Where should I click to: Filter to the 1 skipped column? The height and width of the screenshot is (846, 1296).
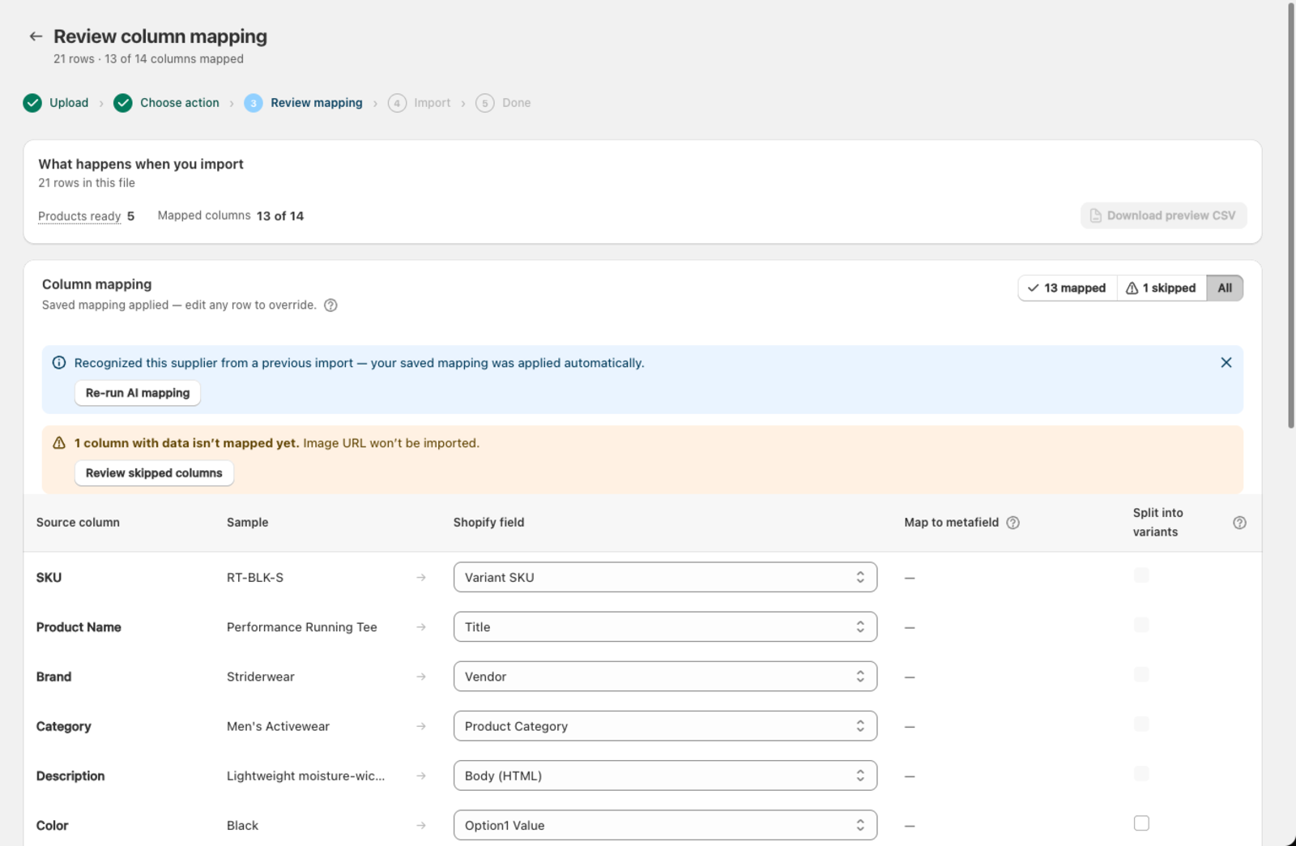point(1162,288)
